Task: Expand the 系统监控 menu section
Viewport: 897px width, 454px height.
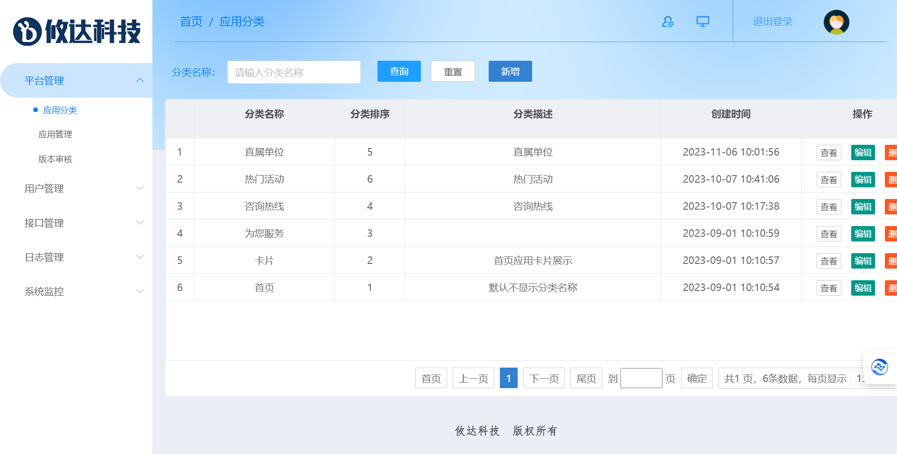Action: point(76,291)
